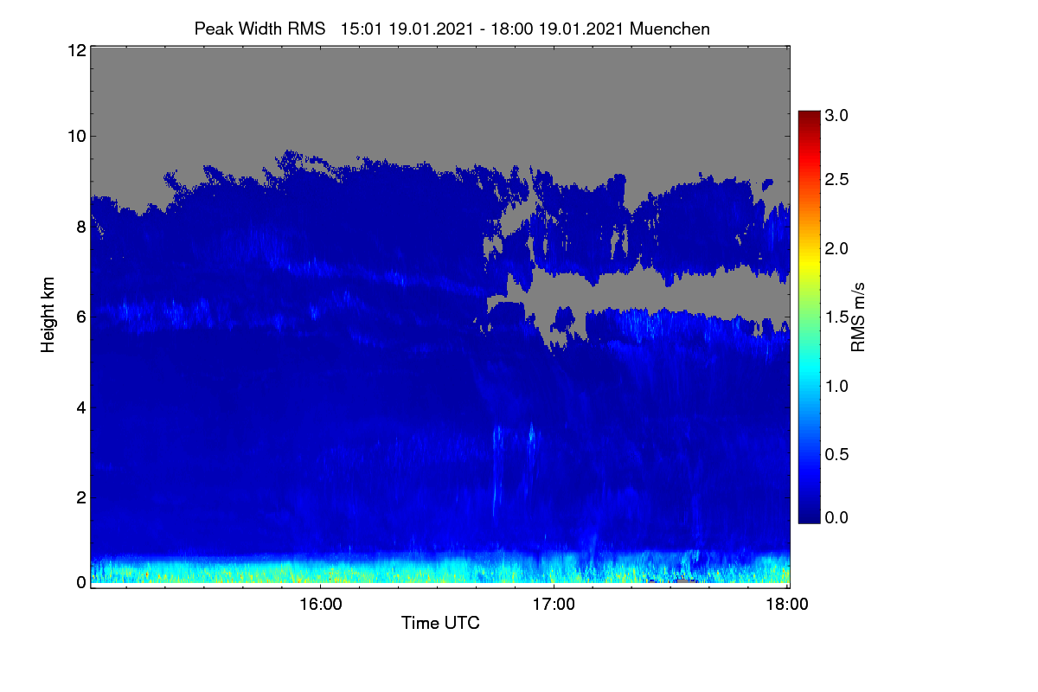Click the 16:00 time tick label

click(x=319, y=604)
